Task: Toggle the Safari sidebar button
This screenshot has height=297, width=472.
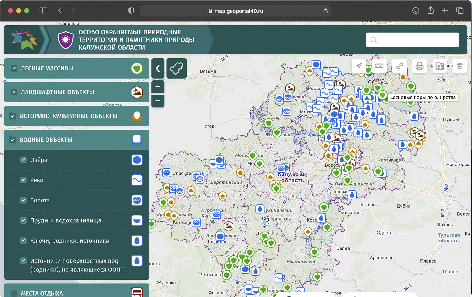Action: (43, 11)
